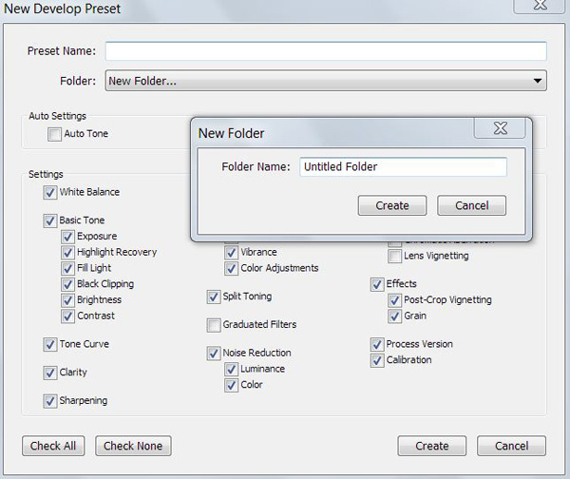
Task: Uncheck Color noise reduction checkbox
Action: (x=232, y=385)
